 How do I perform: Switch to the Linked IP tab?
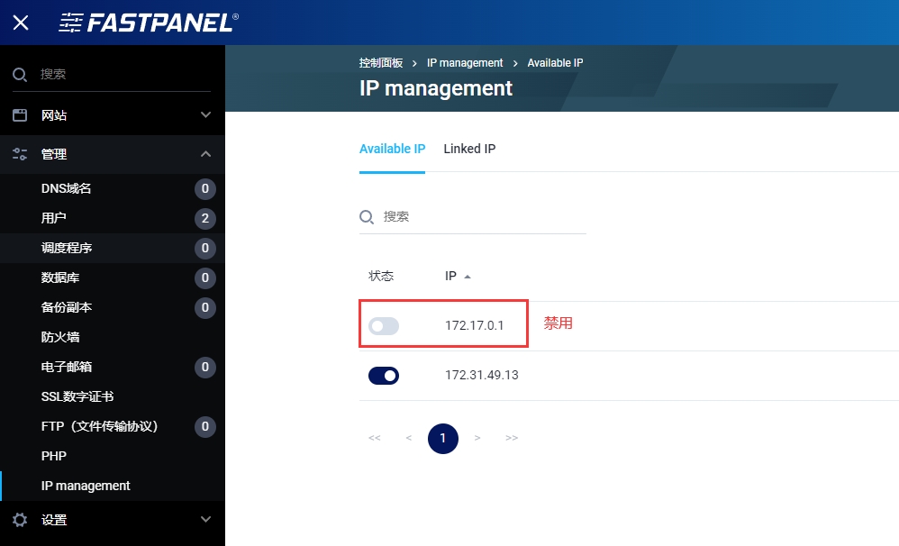point(469,149)
